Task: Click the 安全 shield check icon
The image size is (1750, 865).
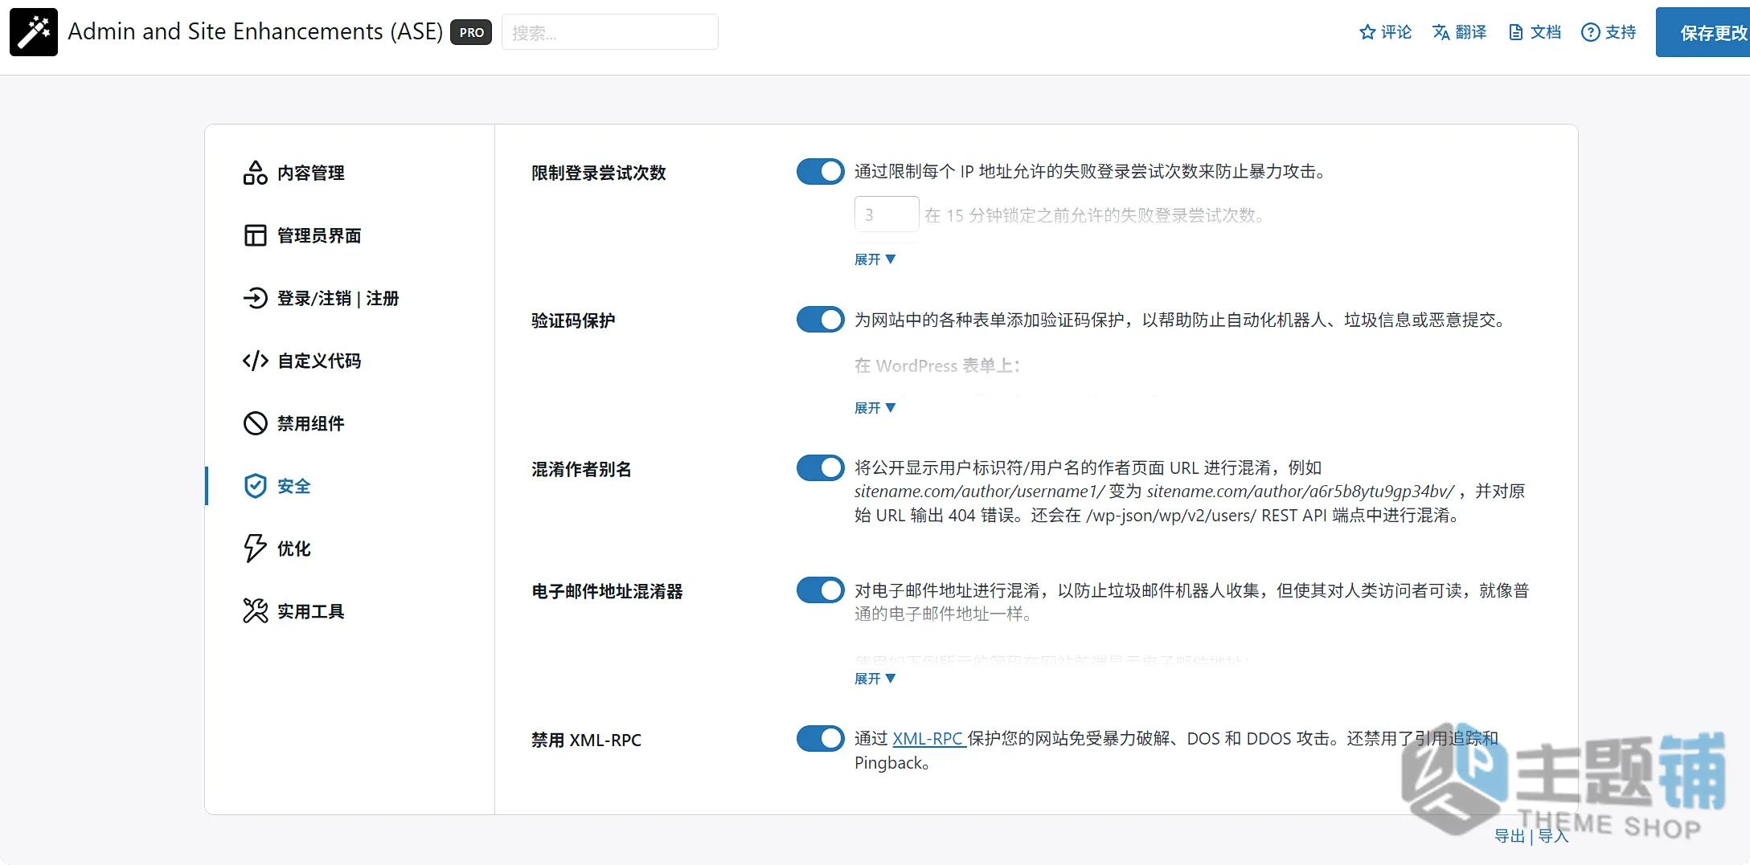Action: 255,486
